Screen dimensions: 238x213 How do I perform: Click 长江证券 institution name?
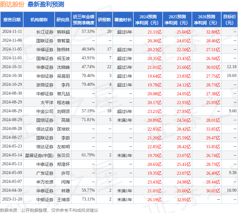45,32
